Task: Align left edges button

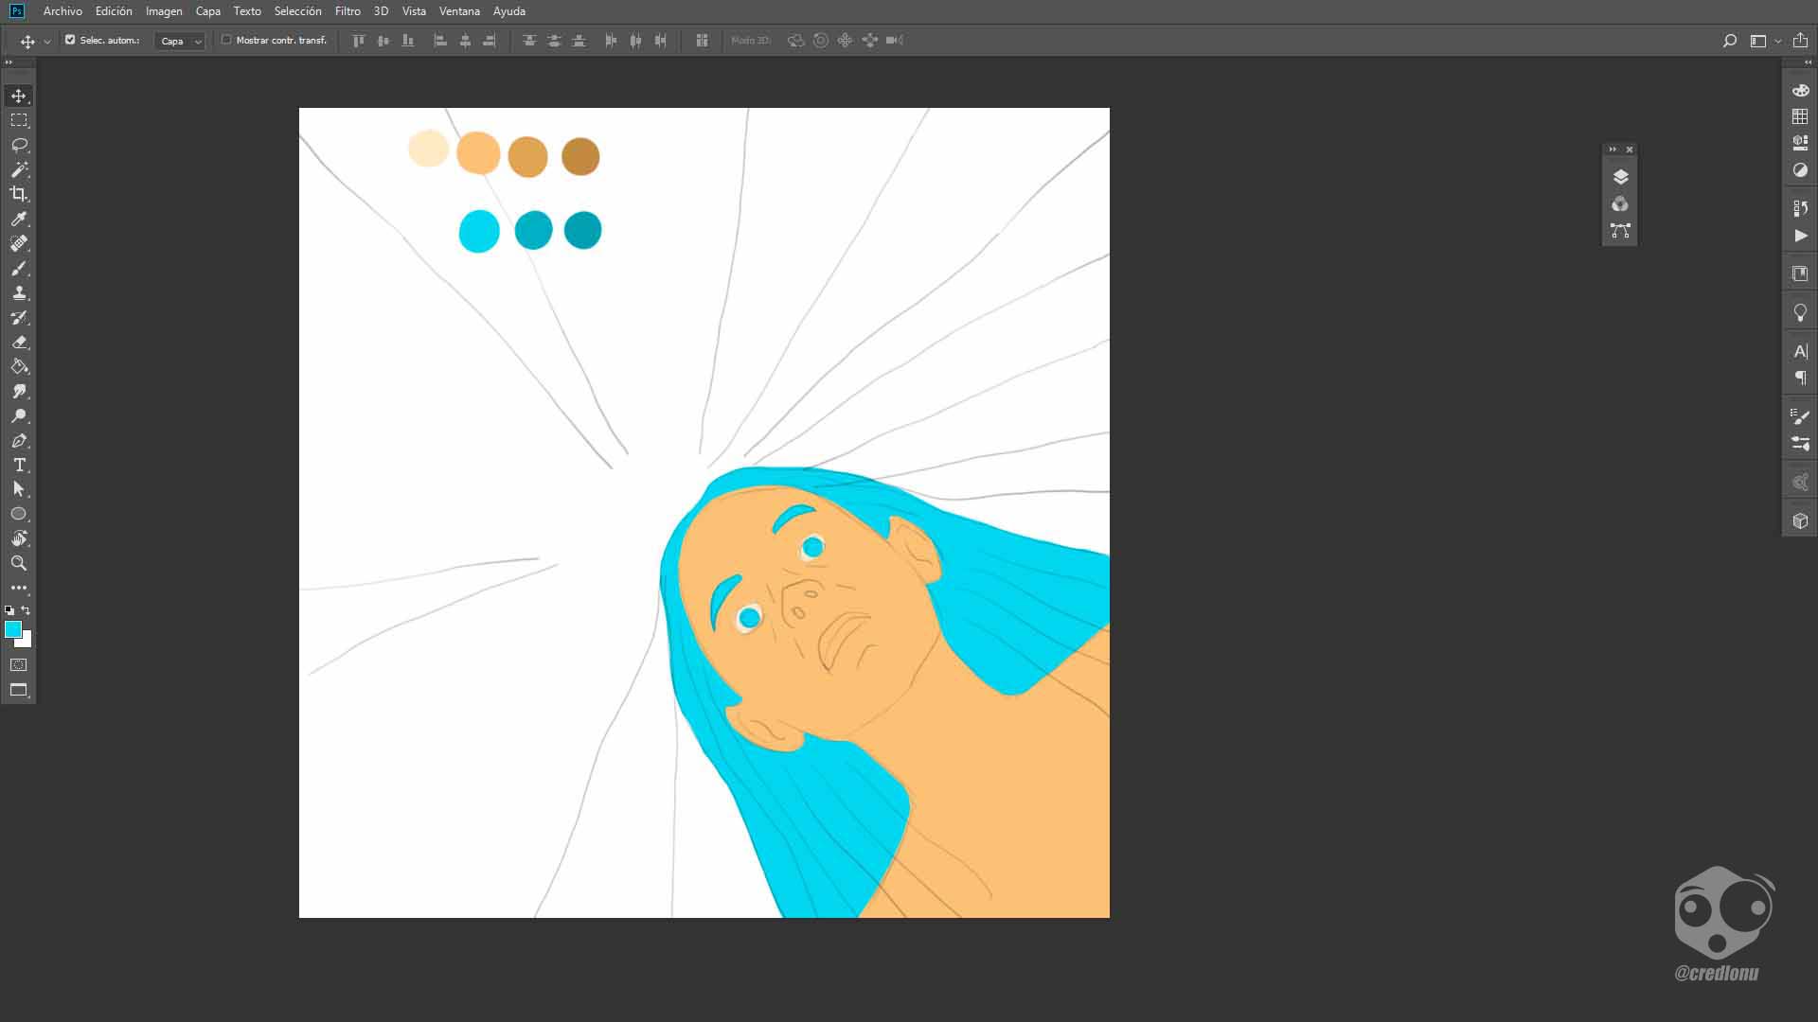Action: click(x=440, y=41)
